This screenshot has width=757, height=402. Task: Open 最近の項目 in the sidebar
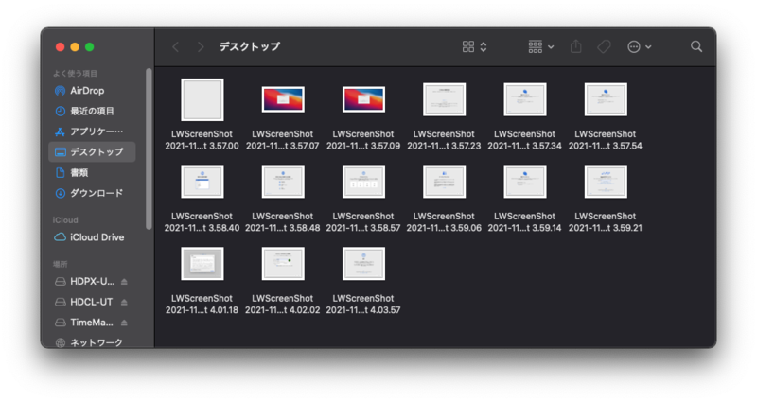[92, 111]
